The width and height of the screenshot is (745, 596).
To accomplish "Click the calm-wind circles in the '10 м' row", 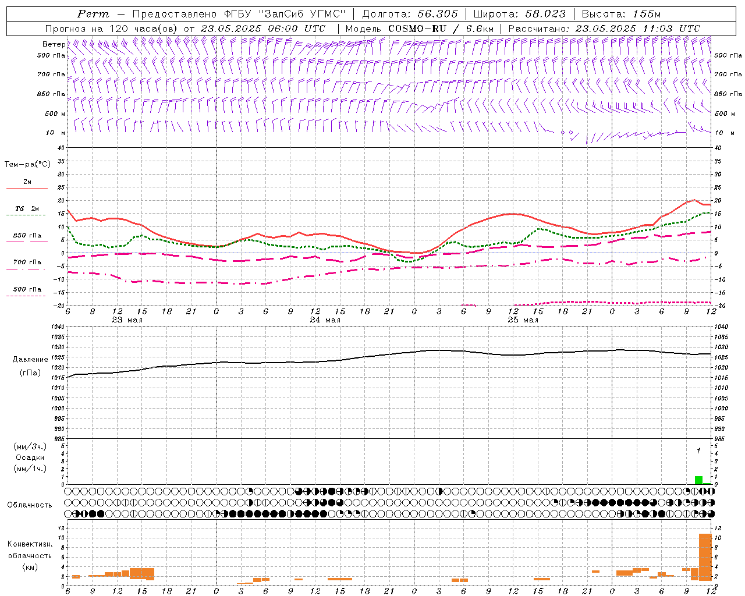I will [x=567, y=133].
